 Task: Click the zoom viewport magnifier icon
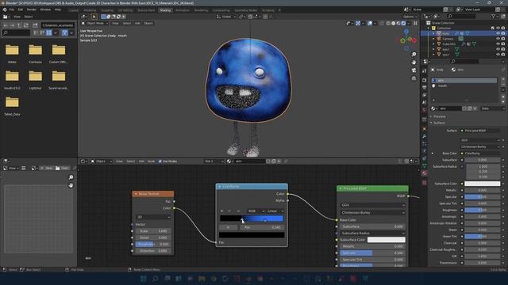tap(414, 54)
